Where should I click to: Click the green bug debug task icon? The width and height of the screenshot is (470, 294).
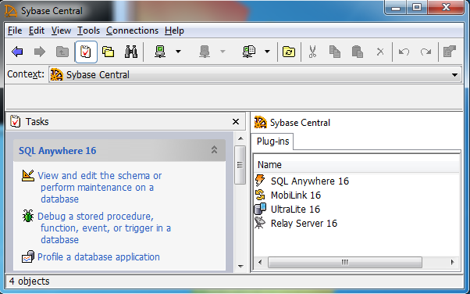[x=28, y=216]
